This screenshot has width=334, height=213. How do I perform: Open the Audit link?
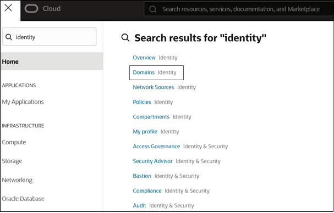coord(139,205)
